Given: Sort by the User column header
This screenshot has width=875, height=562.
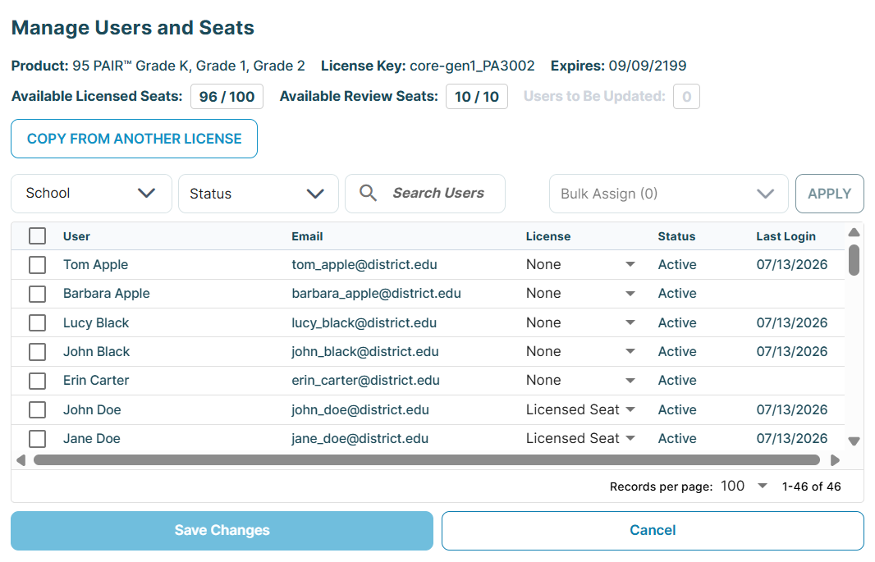Looking at the screenshot, I should click(76, 236).
